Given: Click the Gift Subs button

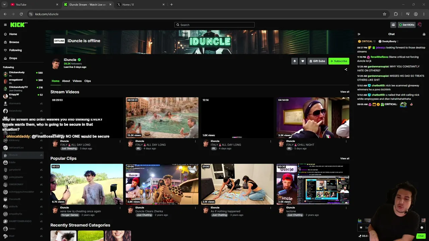Looking at the screenshot, I should 317,61.
